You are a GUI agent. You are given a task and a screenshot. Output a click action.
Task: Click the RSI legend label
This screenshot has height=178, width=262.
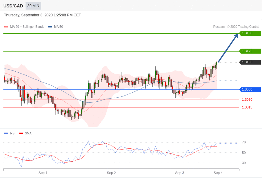click(x=13, y=133)
